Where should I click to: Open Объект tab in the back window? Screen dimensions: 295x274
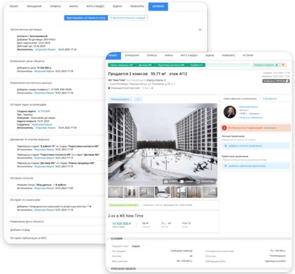[14, 6]
